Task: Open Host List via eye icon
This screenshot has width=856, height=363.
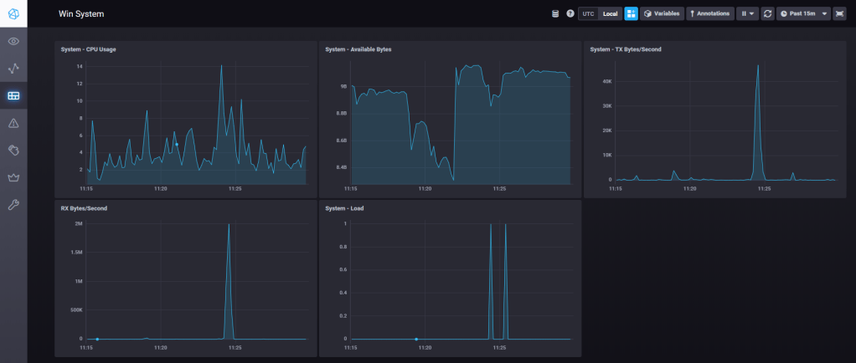Action: [13, 41]
